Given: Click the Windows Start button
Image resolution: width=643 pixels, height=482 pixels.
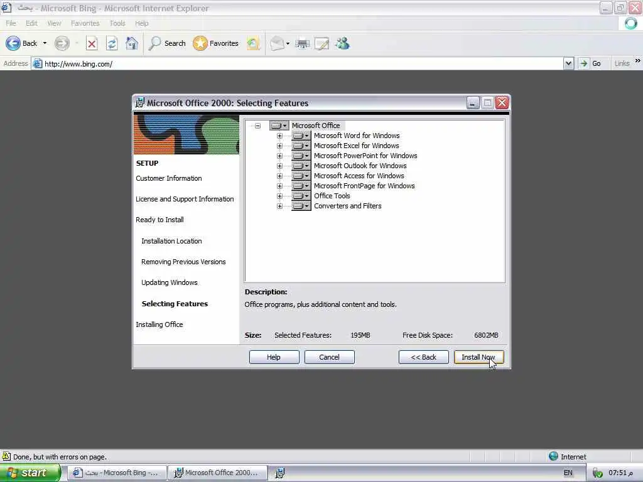Looking at the screenshot, I should 30,473.
